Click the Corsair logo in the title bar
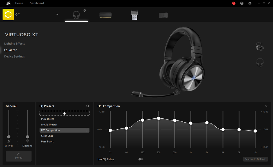This screenshot has width=273, height=167. (8, 3)
